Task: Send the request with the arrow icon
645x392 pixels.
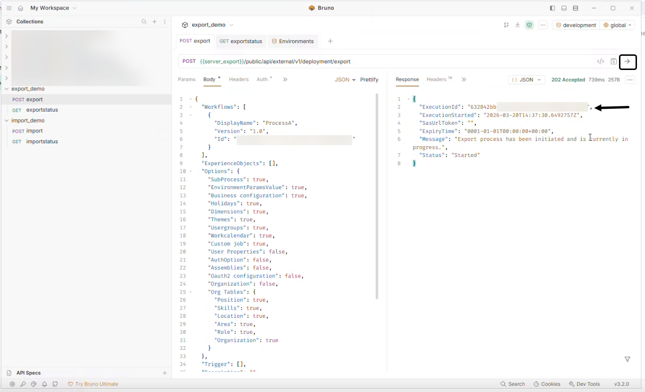Action: (x=628, y=61)
